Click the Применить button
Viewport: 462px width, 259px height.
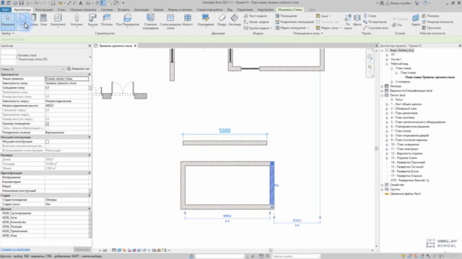click(82, 250)
